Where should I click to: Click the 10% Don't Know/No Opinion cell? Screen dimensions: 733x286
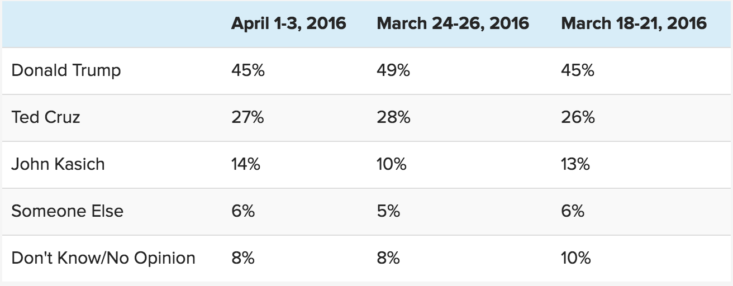point(576,258)
